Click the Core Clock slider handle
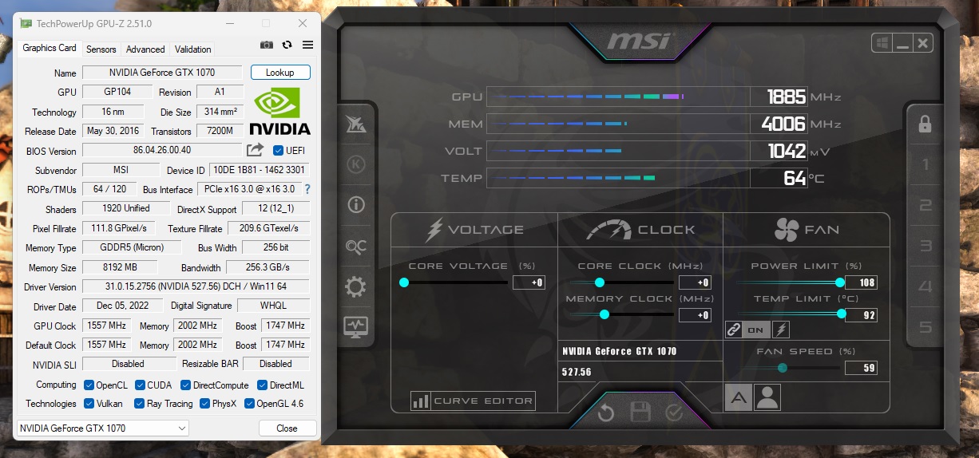Screen dimensions: 979x458 (x=600, y=282)
